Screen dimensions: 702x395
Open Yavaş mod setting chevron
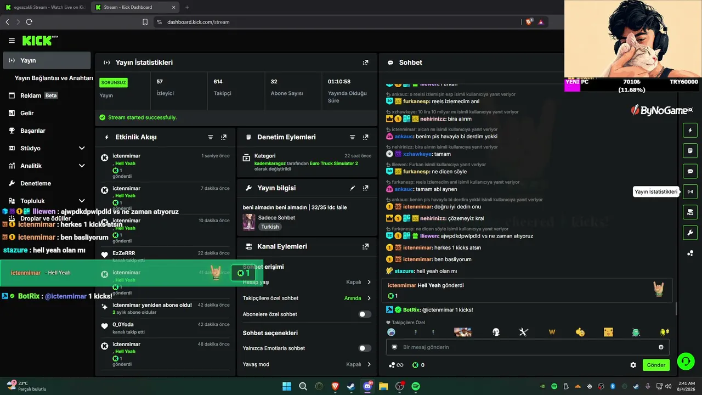click(369, 364)
